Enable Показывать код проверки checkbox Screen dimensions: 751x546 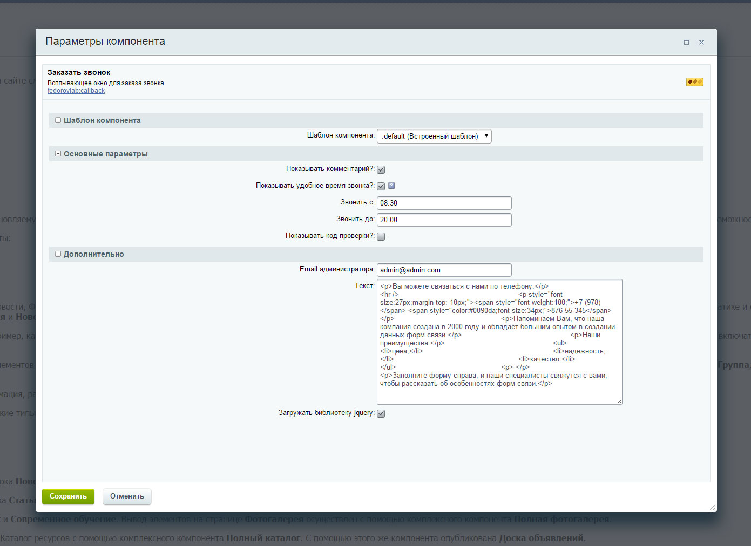(x=381, y=236)
